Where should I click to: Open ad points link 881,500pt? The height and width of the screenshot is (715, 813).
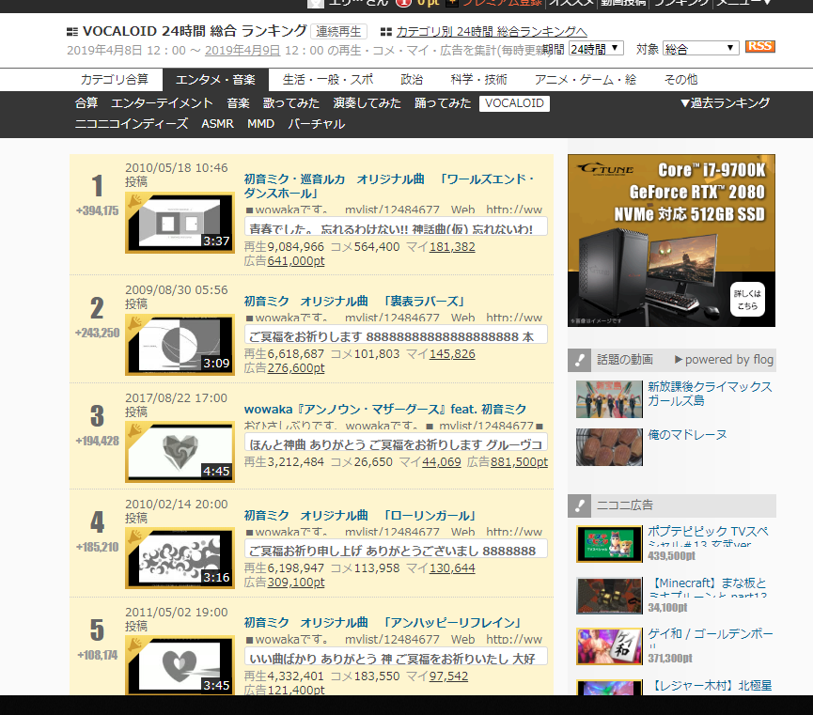(x=519, y=461)
